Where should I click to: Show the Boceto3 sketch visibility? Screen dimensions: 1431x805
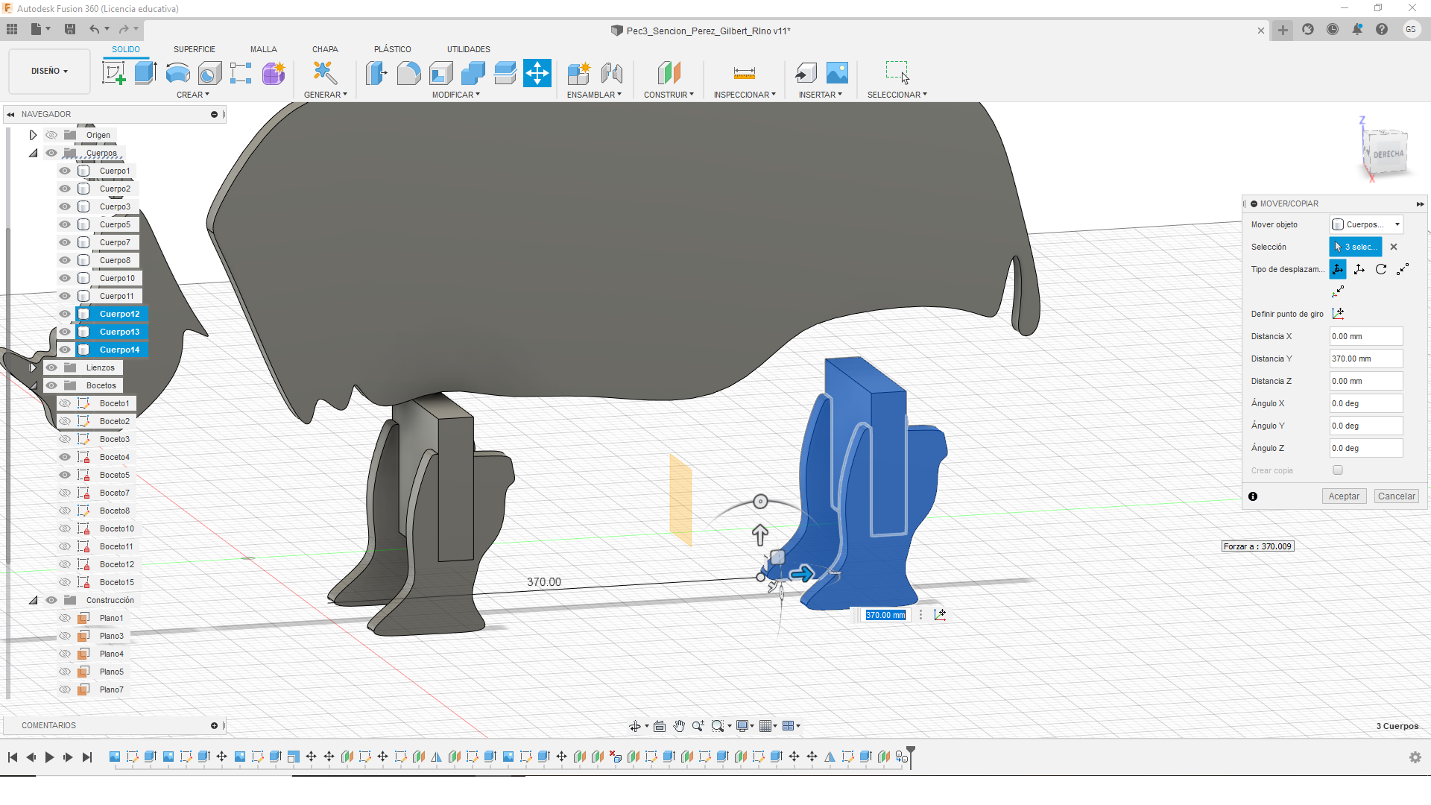65,439
